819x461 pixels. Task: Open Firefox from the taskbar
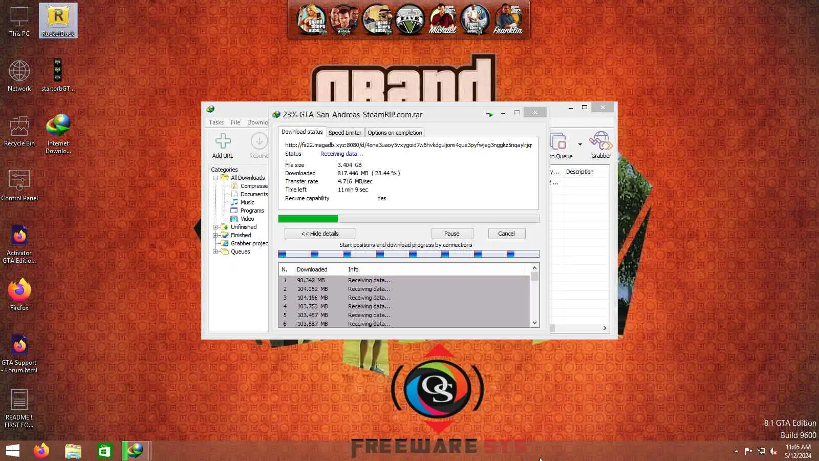[41, 451]
